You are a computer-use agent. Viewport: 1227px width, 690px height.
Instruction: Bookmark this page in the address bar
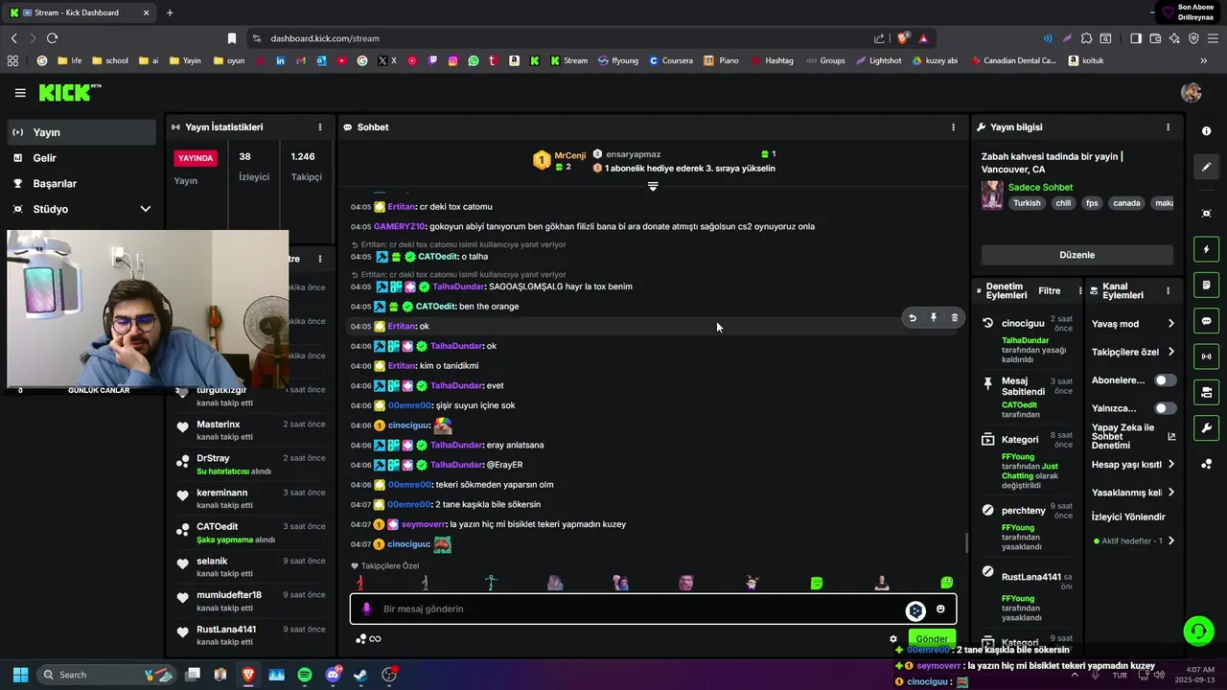coord(232,38)
